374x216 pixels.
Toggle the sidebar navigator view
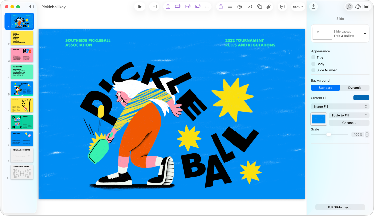pos(31,7)
